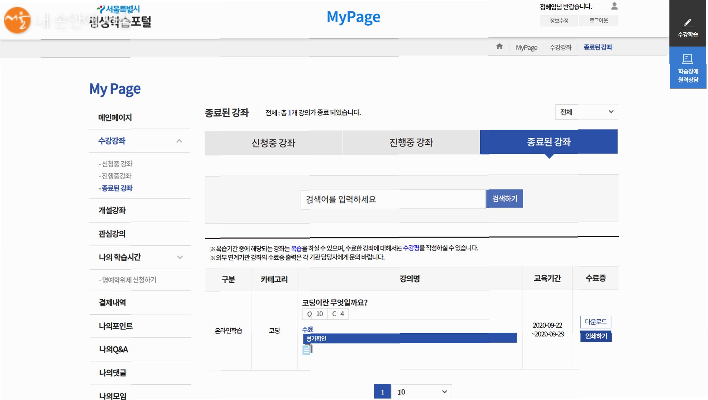Open the 전체 filter dropdown
The width and height of the screenshot is (708, 400).
(x=587, y=112)
